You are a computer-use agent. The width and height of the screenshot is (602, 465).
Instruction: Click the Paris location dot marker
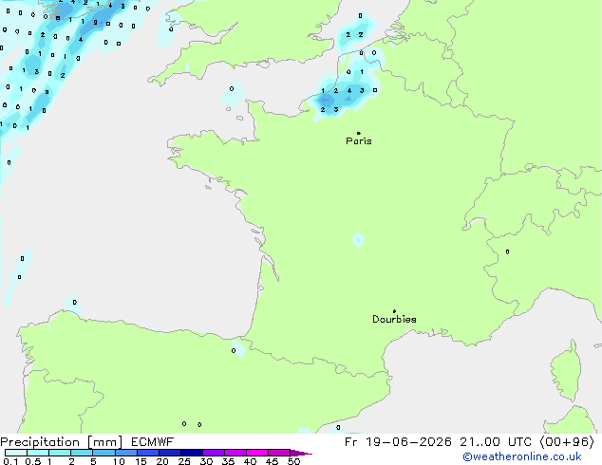[359, 133]
